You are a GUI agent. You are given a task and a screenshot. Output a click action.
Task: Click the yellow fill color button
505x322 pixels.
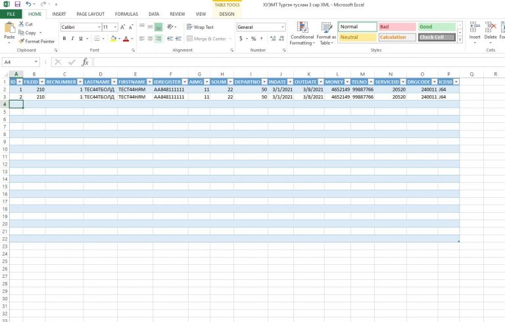(113, 39)
